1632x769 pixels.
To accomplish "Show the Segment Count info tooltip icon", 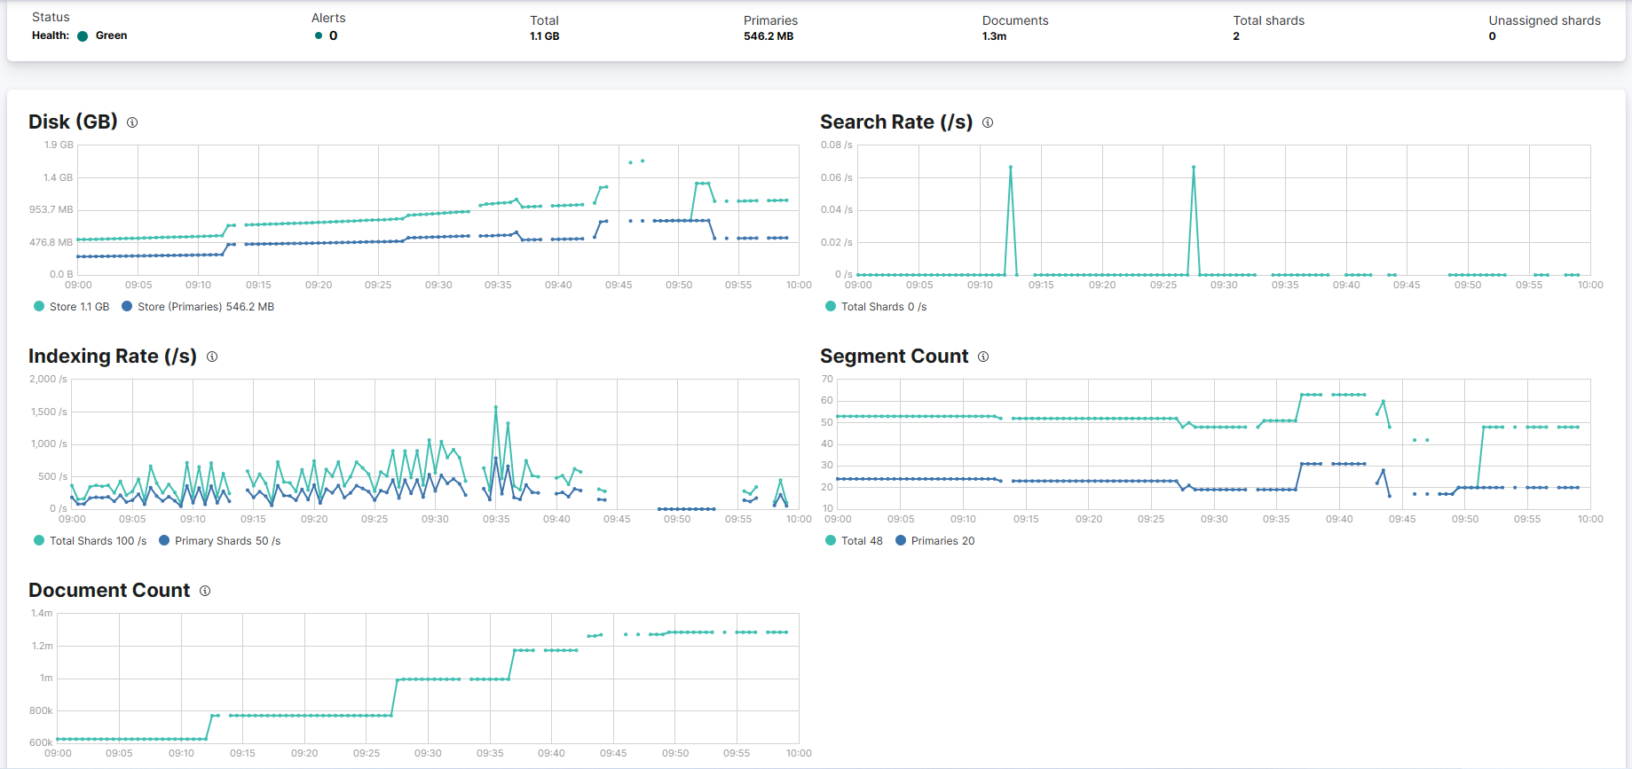I will coord(983,357).
